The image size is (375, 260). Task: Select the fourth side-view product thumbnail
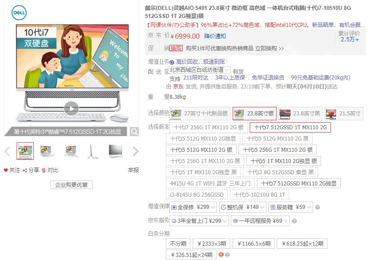92,151
